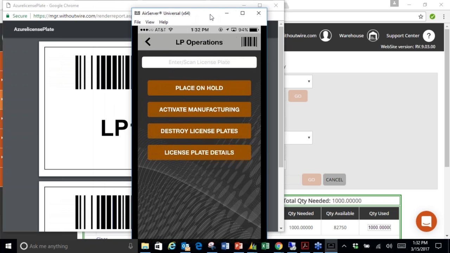Open Excel from the taskbar
The height and width of the screenshot is (253, 450).
click(x=265, y=246)
